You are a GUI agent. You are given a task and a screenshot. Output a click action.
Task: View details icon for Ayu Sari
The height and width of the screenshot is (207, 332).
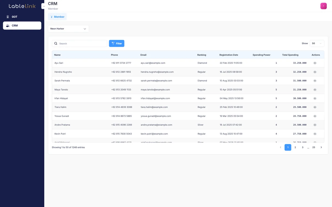pos(315,63)
